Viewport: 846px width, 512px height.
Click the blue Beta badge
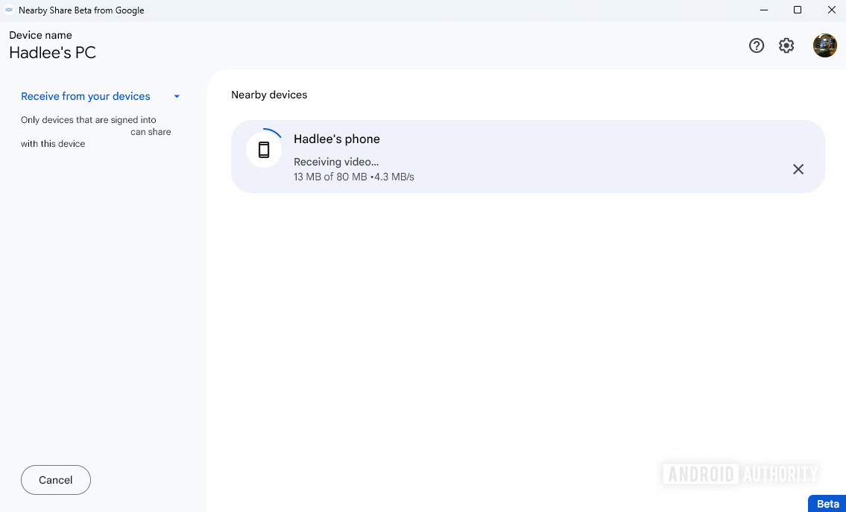click(827, 503)
